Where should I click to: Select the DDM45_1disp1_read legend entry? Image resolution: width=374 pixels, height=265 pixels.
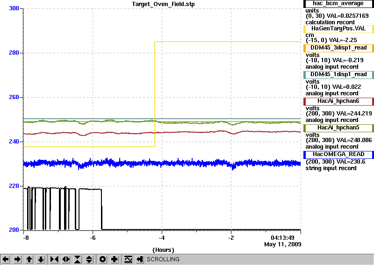[338, 75]
